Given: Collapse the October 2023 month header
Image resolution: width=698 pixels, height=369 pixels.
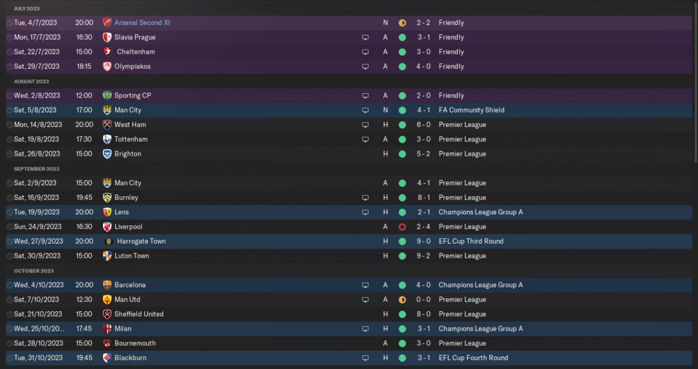Looking at the screenshot, I should (34, 271).
